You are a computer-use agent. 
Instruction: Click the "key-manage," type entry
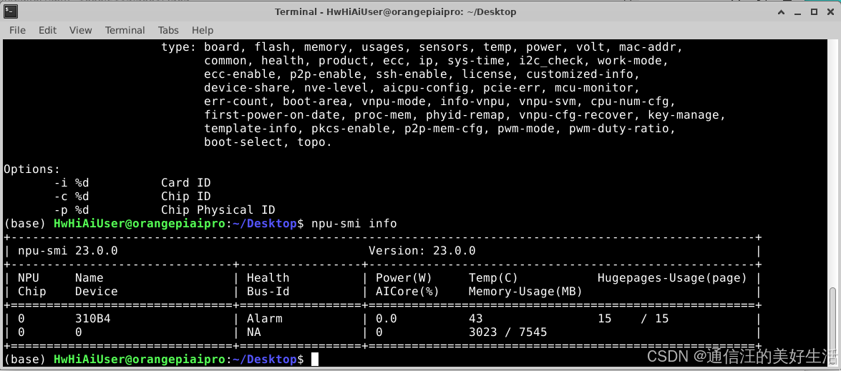click(x=686, y=114)
